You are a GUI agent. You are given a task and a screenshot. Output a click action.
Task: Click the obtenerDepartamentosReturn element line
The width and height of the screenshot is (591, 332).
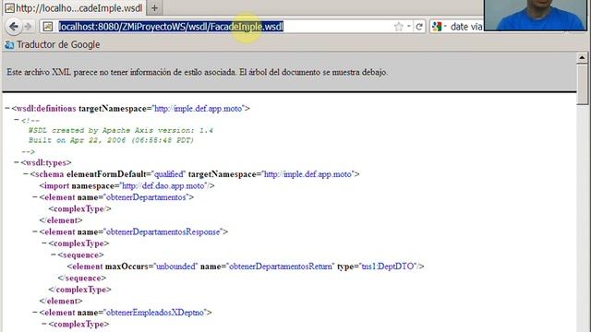pos(246,267)
